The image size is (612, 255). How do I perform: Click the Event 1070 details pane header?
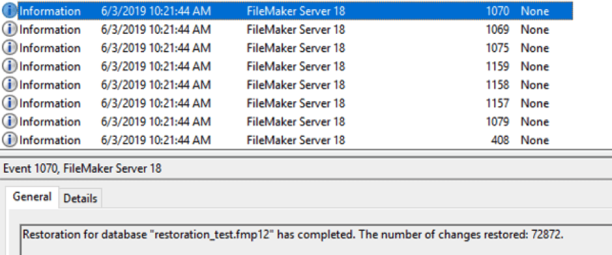click(x=306, y=169)
